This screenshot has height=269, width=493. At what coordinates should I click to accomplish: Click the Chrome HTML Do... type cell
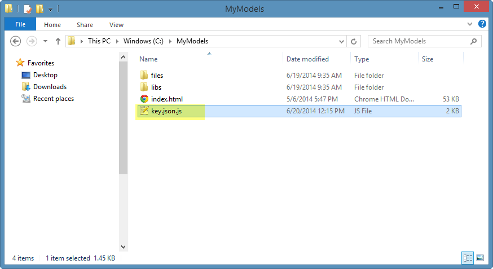[x=384, y=99]
